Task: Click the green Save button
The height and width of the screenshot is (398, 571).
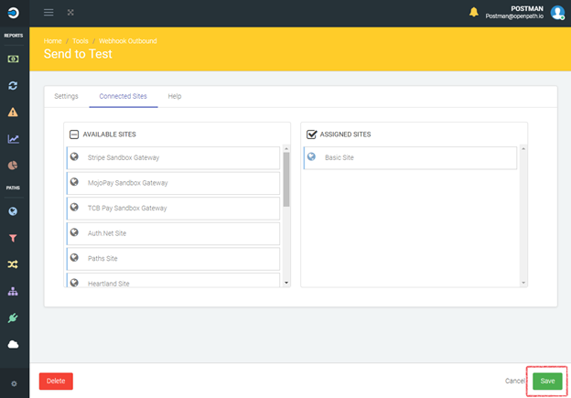Action: point(547,381)
